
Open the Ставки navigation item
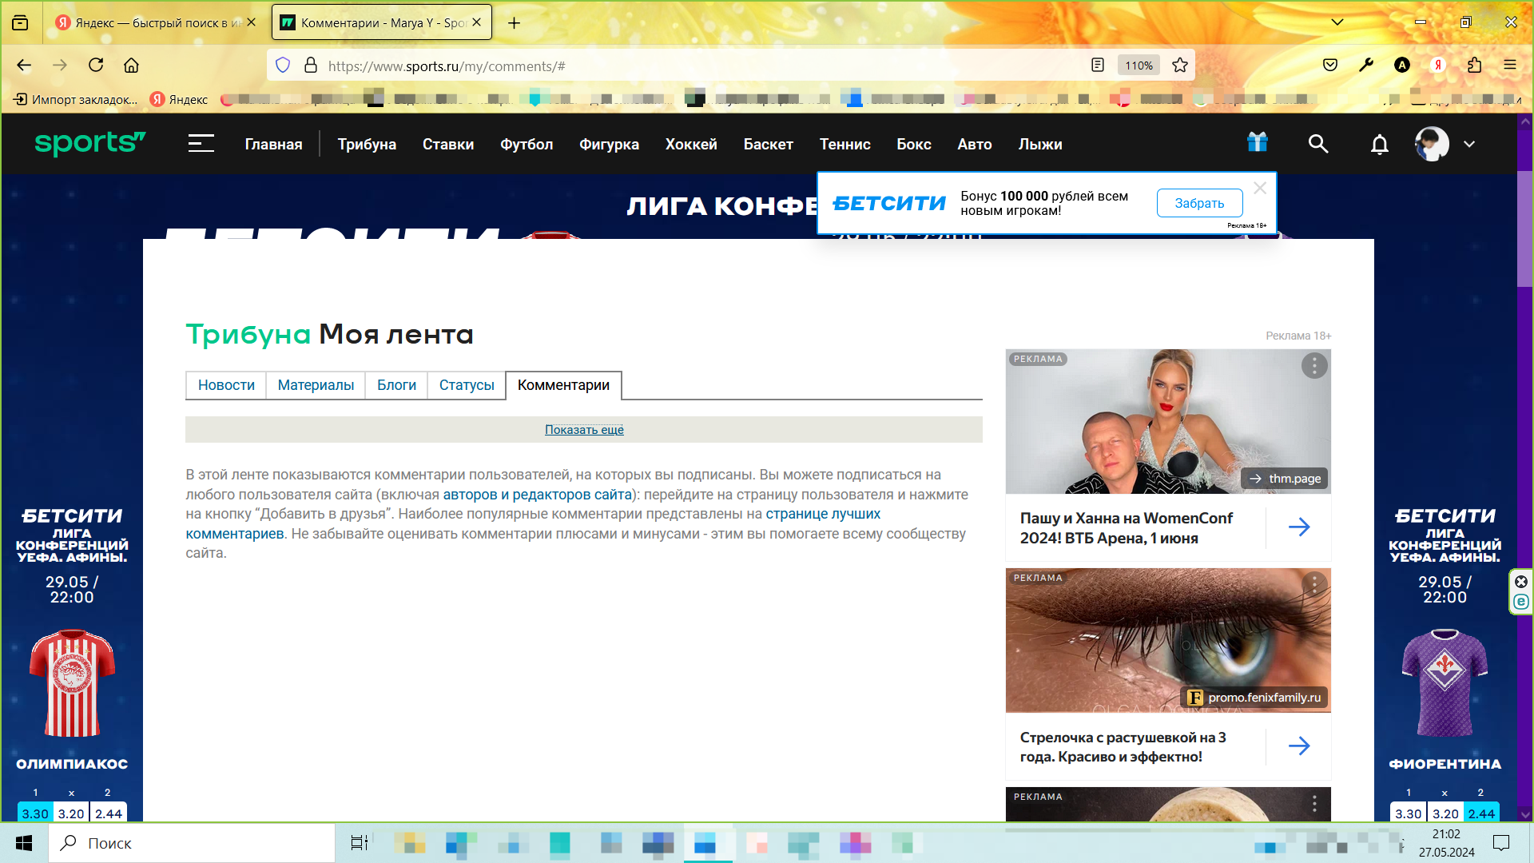pos(448,144)
